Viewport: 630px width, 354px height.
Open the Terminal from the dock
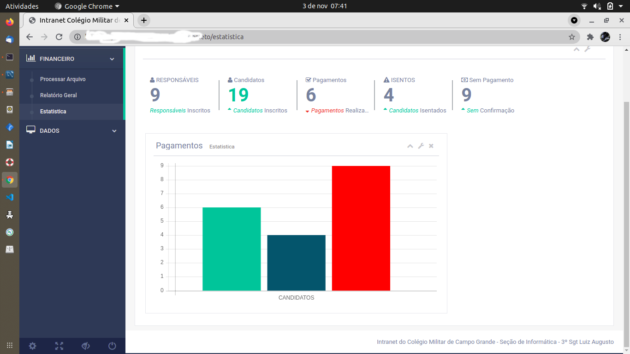[x=10, y=57]
